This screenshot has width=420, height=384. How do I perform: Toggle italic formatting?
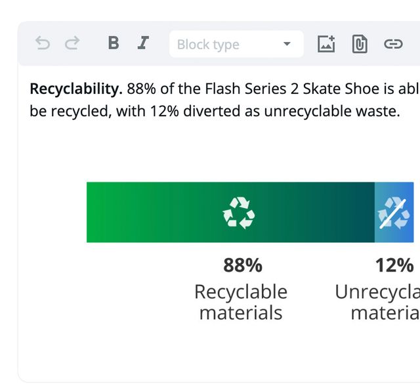click(x=143, y=43)
